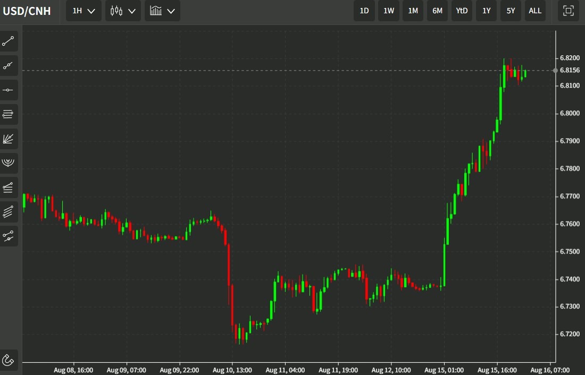The width and height of the screenshot is (585, 375).
Task: Click the 6.7300 price axis label
Action: point(570,306)
